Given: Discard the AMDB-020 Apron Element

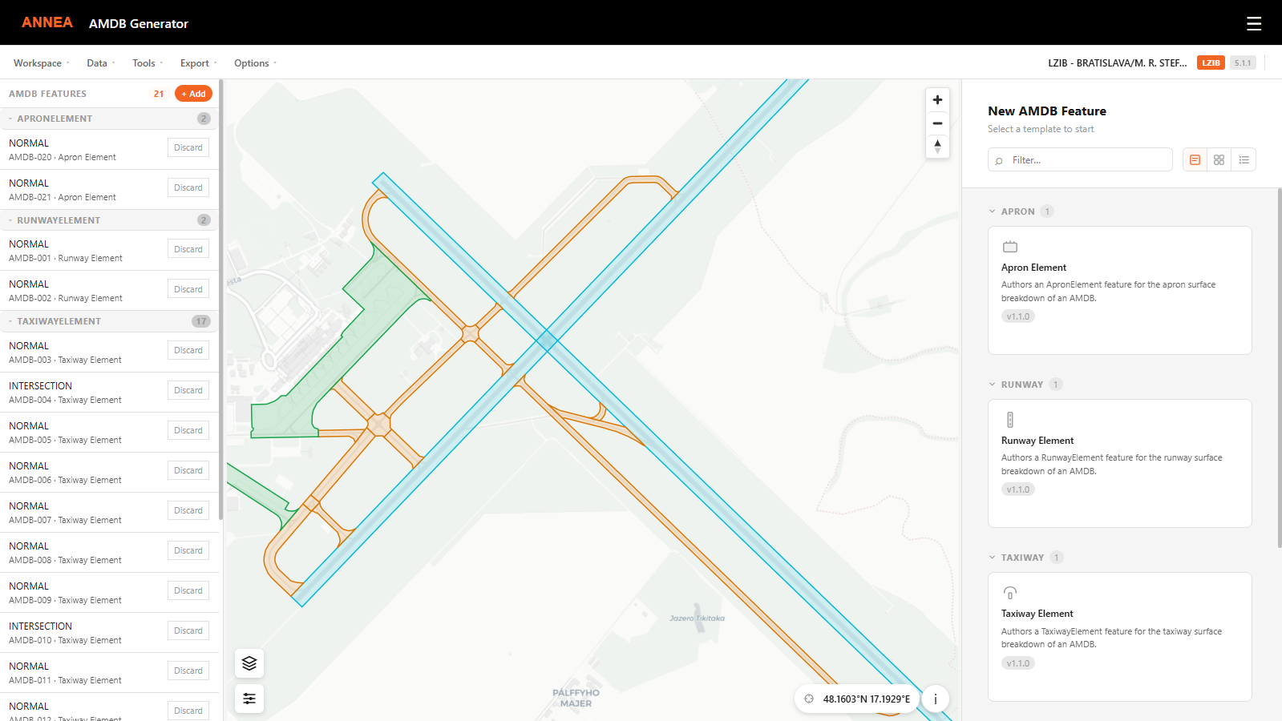Looking at the screenshot, I should click(188, 147).
